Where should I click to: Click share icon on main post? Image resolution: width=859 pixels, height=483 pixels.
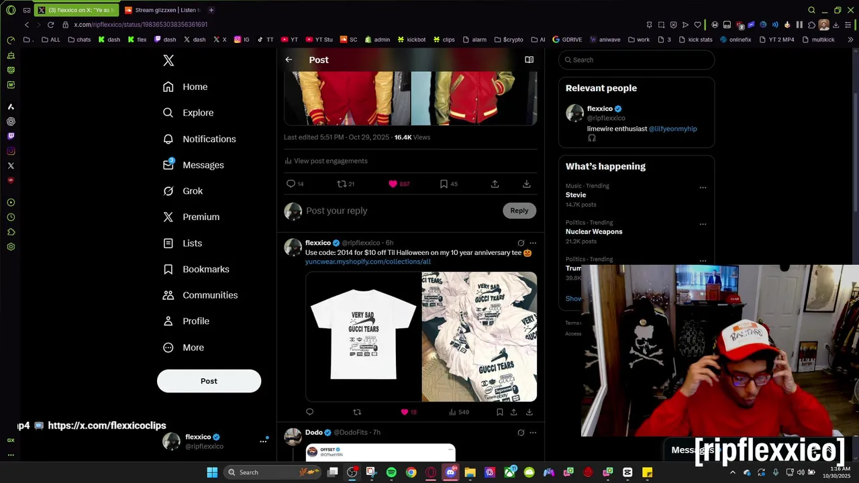pyautogui.click(x=495, y=184)
